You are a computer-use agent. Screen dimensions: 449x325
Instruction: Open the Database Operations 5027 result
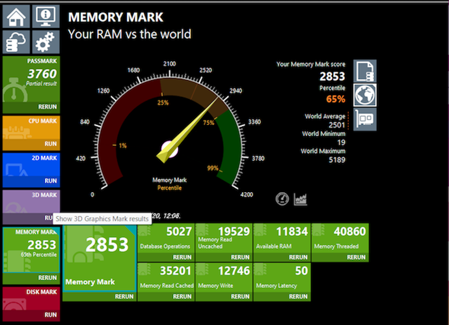click(166, 238)
